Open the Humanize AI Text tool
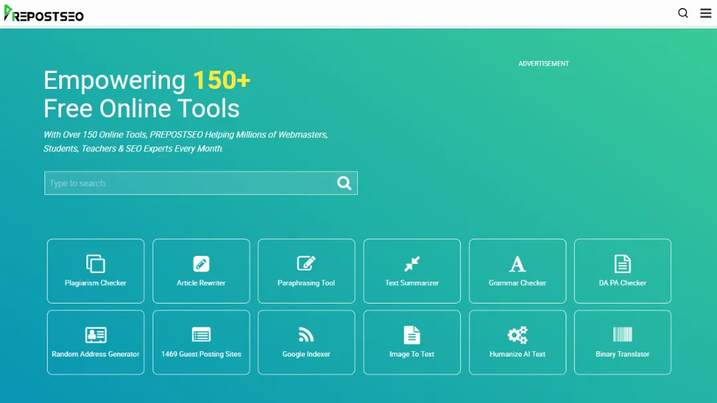The image size is (717, 403). (x=517, y=335)
